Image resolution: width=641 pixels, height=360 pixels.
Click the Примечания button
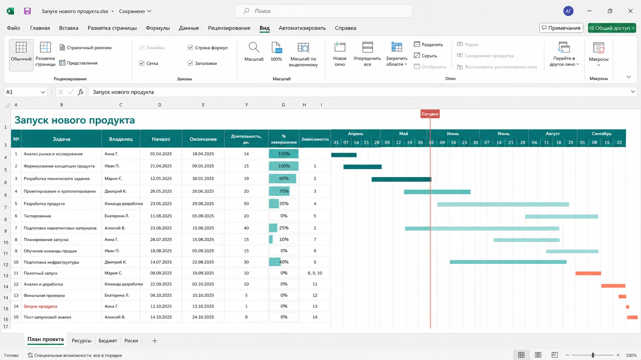coord(561,28)
